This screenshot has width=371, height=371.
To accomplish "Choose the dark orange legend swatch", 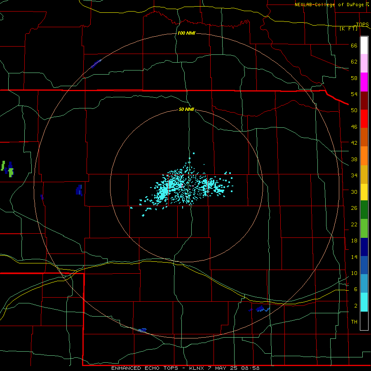I will (364, 137).
